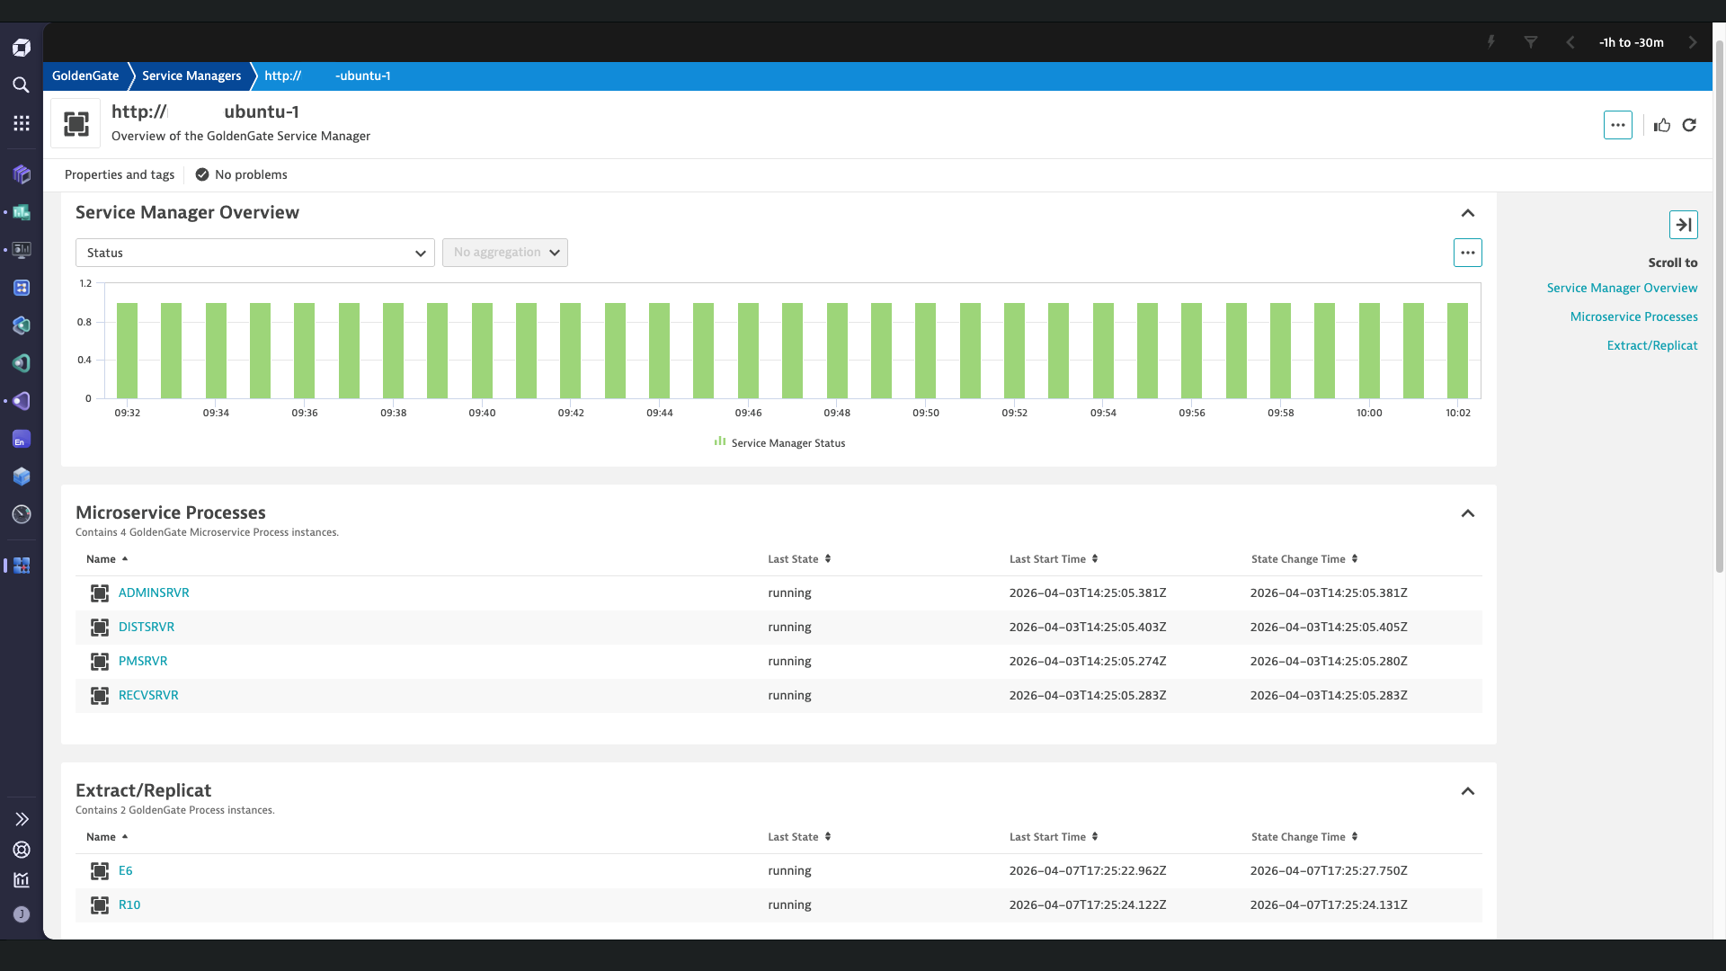Open the RECVSRVR process link
The image size is (1726, 971).
point(148,695)
